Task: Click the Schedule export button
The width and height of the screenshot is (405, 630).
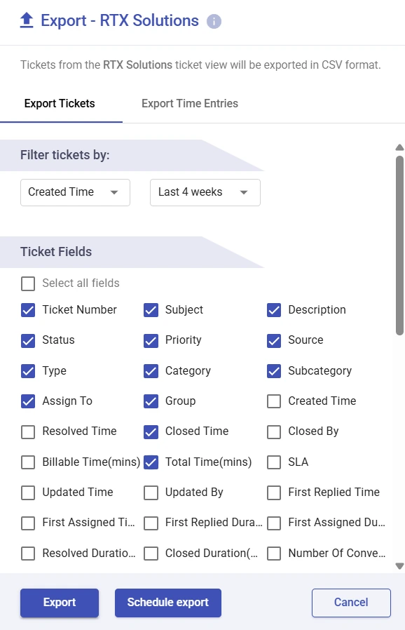Action: (x=167, y=603)
